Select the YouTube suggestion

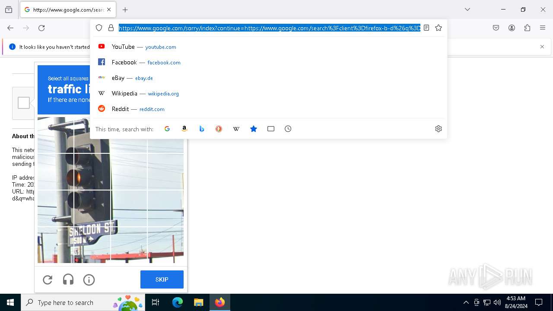tap(268, 47)
